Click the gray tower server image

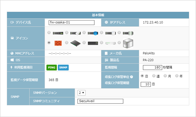click(x=128, y=43)
